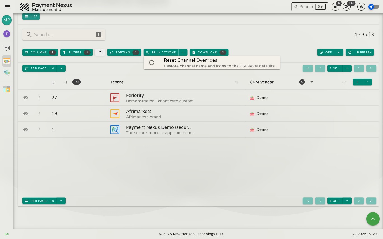Open the top Per Page dropdown

61,68
